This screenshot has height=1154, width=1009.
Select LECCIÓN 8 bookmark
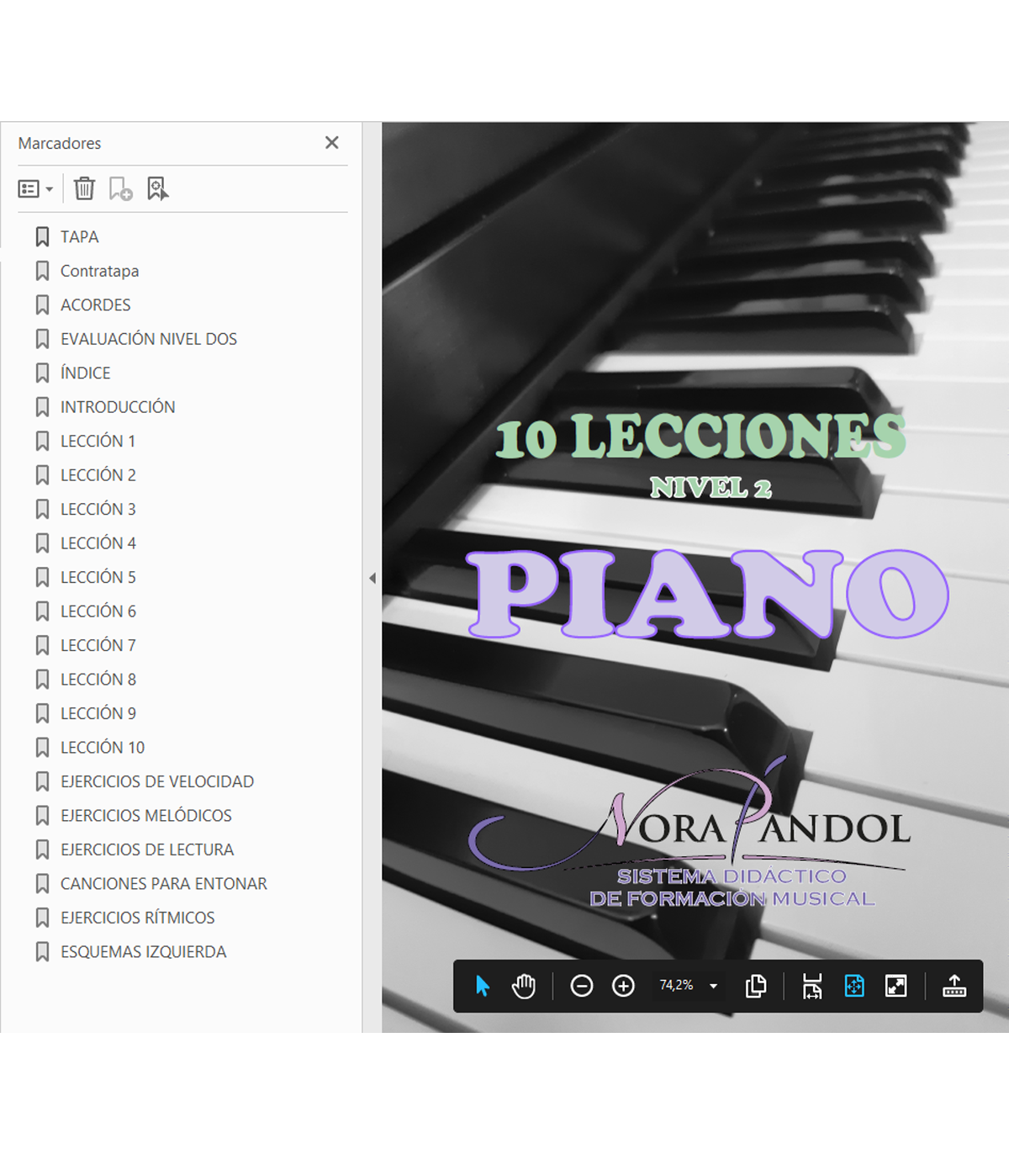click(98, 680)
